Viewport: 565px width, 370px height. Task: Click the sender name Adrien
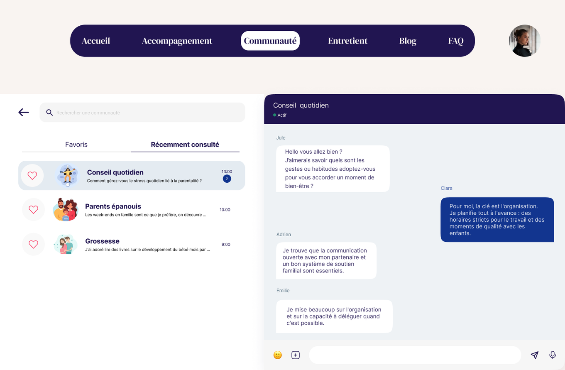click(284, 234)
